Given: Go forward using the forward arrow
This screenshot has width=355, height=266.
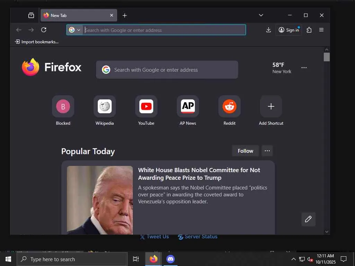Looking at the screenshot, I should 31,30.
